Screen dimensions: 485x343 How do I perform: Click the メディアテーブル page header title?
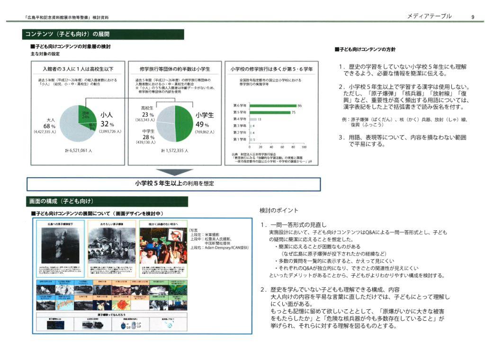pos(429,16)
